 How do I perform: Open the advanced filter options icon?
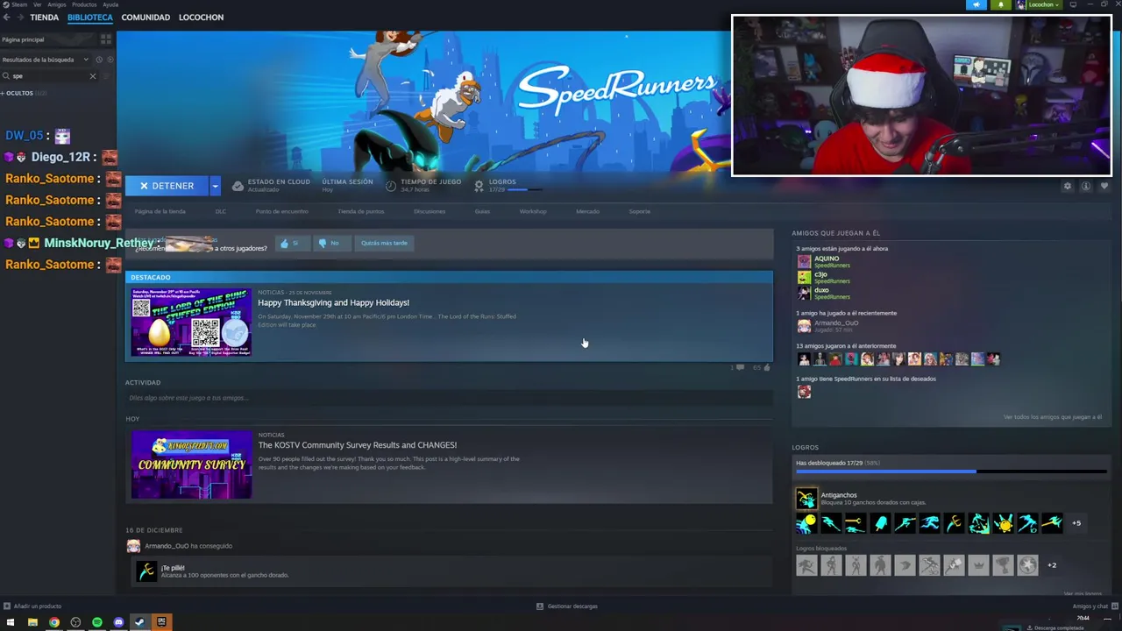(108, 76)
